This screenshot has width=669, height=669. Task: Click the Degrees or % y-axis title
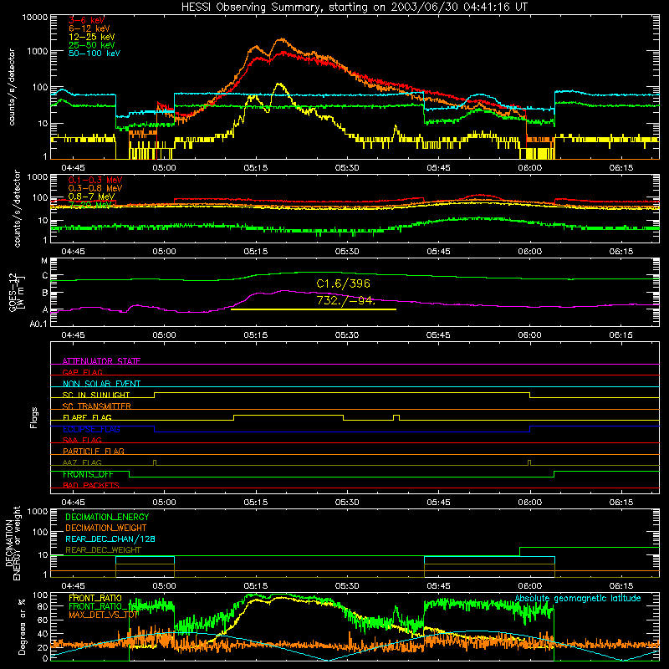[x=22, y=627]
